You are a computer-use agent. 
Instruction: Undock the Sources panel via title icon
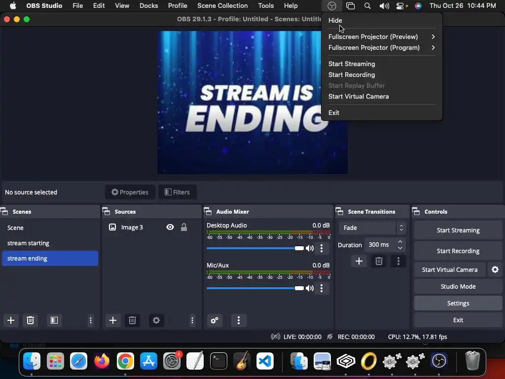pos(107,211)
